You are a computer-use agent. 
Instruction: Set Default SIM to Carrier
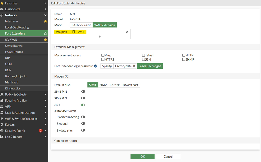[x=114, y=85]
